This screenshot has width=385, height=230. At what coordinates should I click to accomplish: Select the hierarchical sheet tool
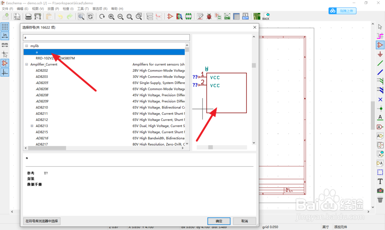pyautogui.click(x=380, y=145)
